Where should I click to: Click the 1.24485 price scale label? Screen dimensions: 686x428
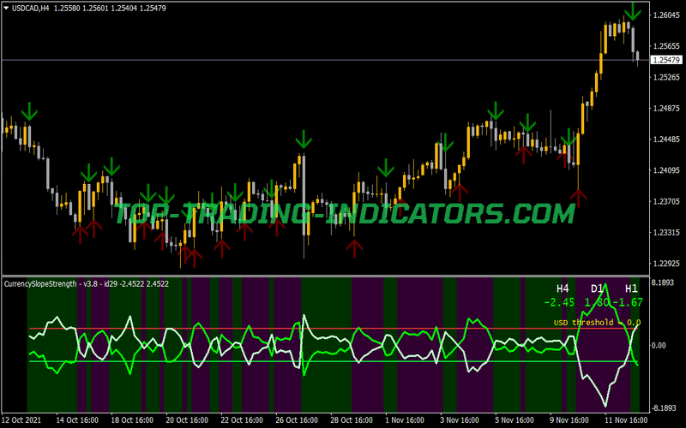pyautogui.click(x=666, y=140)
